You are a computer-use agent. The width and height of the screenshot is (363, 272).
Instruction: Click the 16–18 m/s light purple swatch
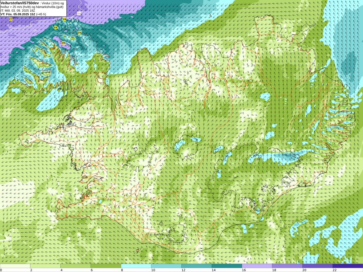[257, 266]
